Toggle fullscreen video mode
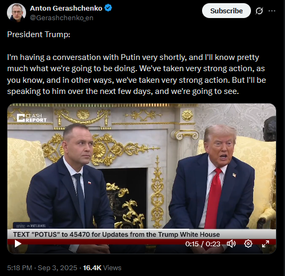 coord(265,244)
